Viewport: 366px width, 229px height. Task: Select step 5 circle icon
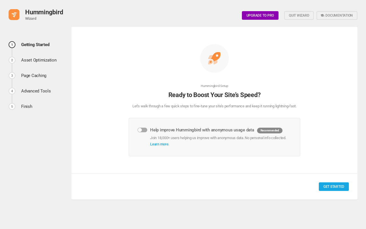[x=12, y=106]
